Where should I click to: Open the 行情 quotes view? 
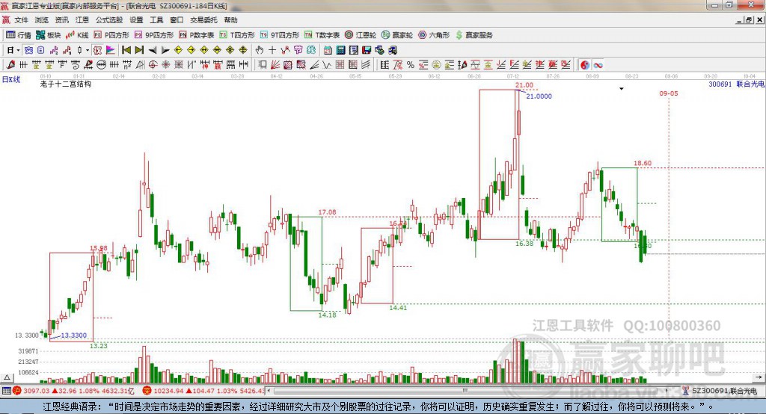19,35
